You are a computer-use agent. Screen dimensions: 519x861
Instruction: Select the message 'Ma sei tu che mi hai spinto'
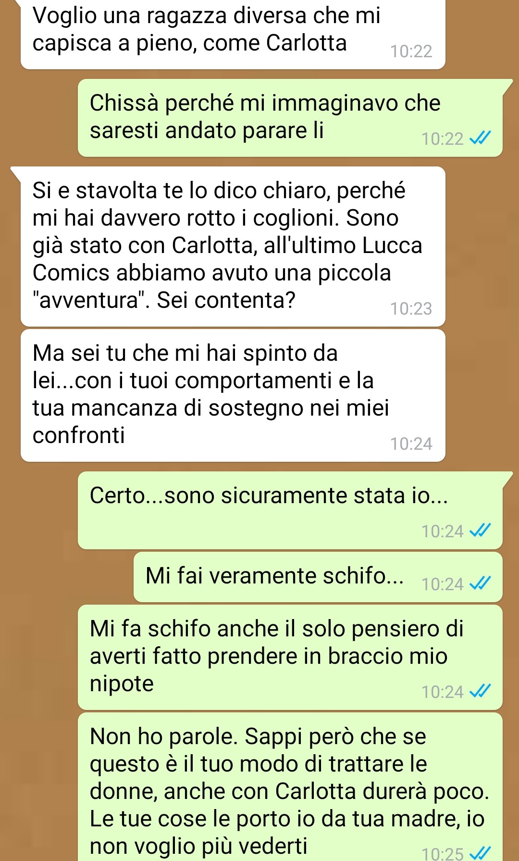[233, 395]
